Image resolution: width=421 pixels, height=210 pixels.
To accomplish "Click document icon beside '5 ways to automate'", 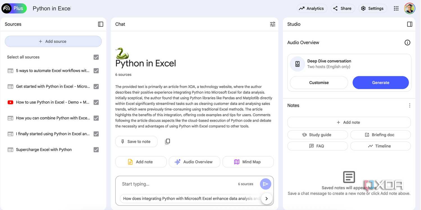I will (10, 71).
